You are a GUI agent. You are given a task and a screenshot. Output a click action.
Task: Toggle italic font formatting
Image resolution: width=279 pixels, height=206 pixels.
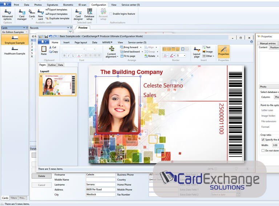point(69,56)
